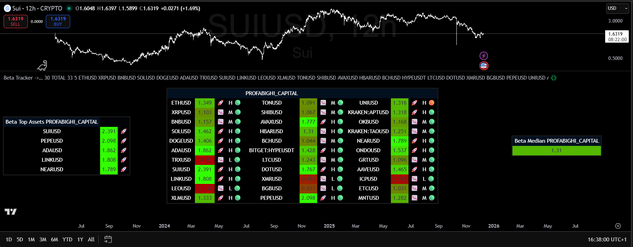Image resolution: width=633 pixels, height=247 pixels.
Task: Click the 3.0000 price axis label
Action: (615, 21)
